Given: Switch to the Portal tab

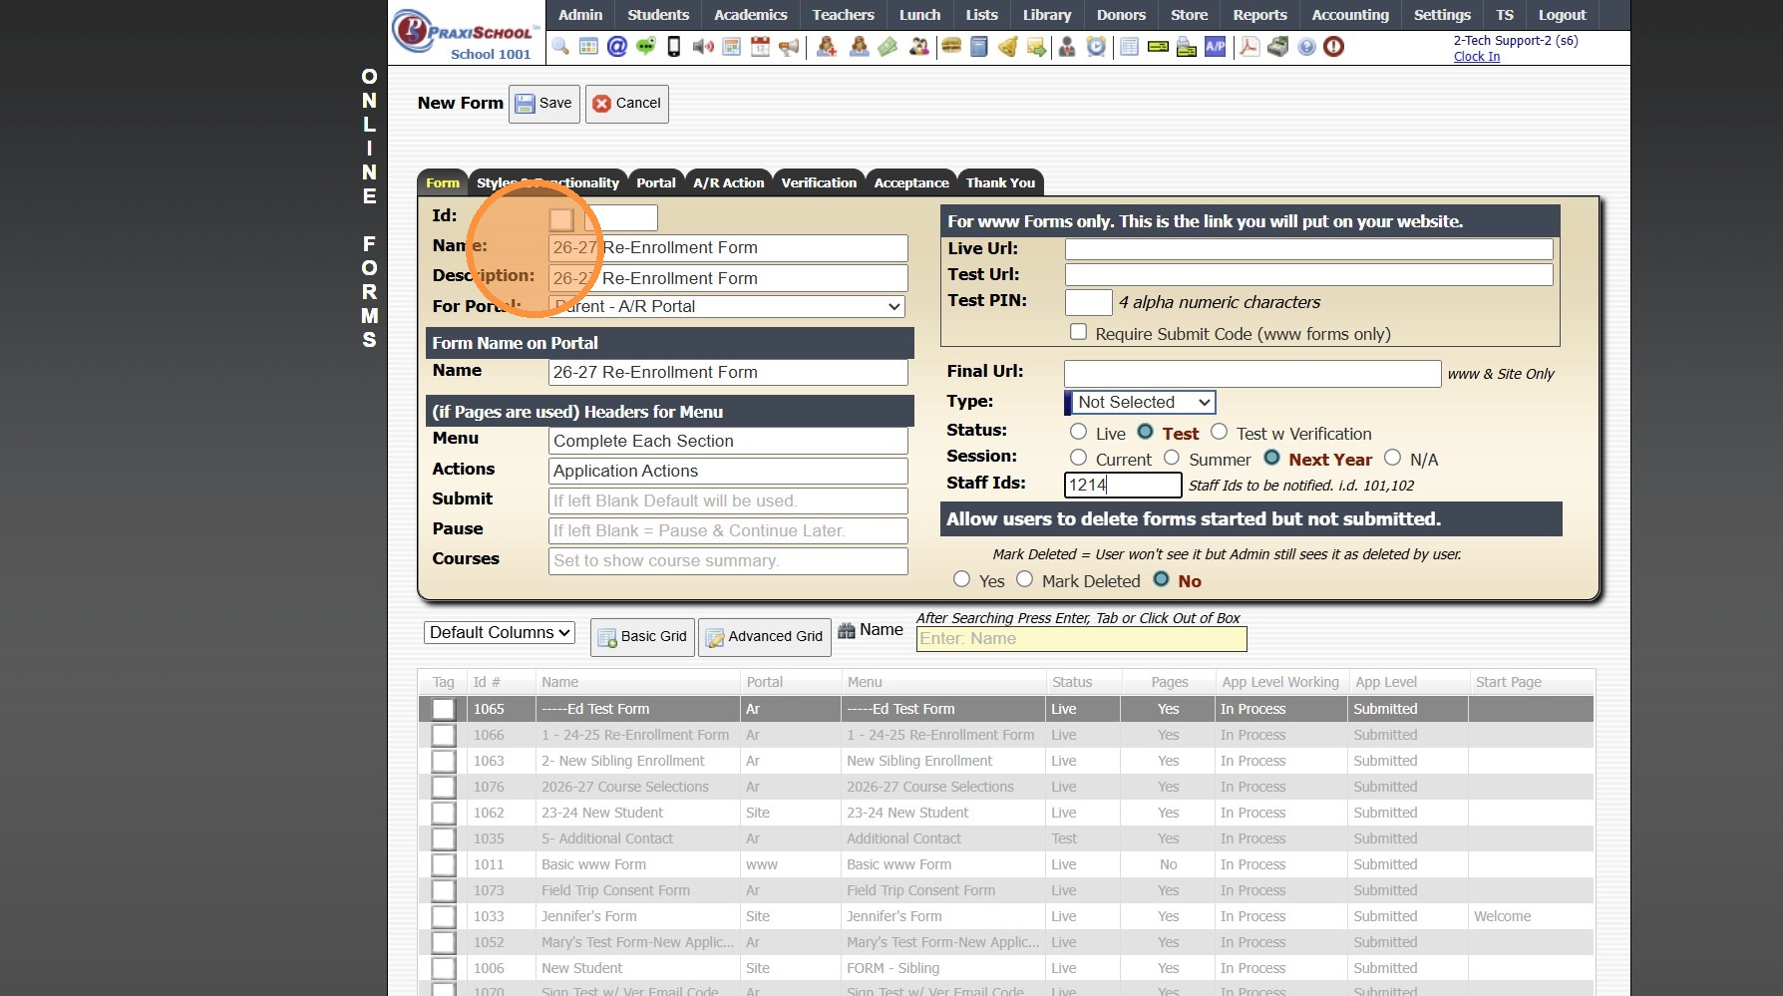Looking at the screenshot, I should tap(656, 182).
